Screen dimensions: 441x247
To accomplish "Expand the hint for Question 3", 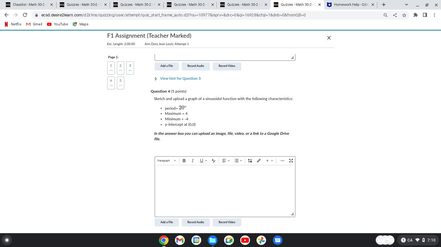I will click(180, 78).
